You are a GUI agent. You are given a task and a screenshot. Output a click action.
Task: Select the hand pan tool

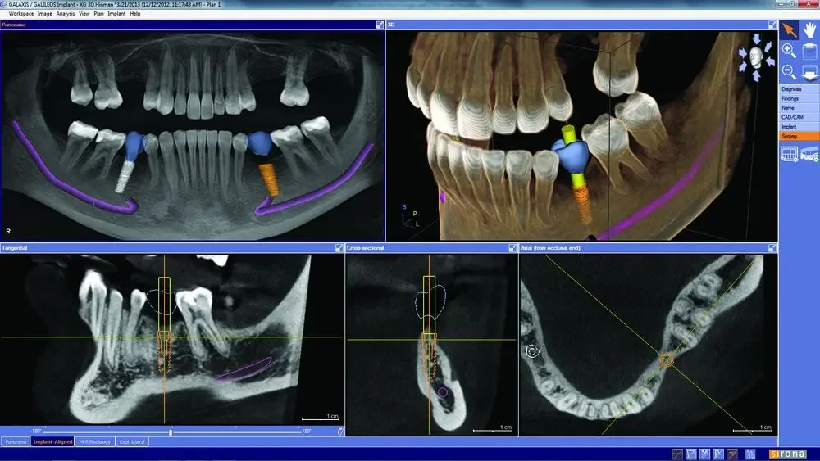click(x=809, y=30)
